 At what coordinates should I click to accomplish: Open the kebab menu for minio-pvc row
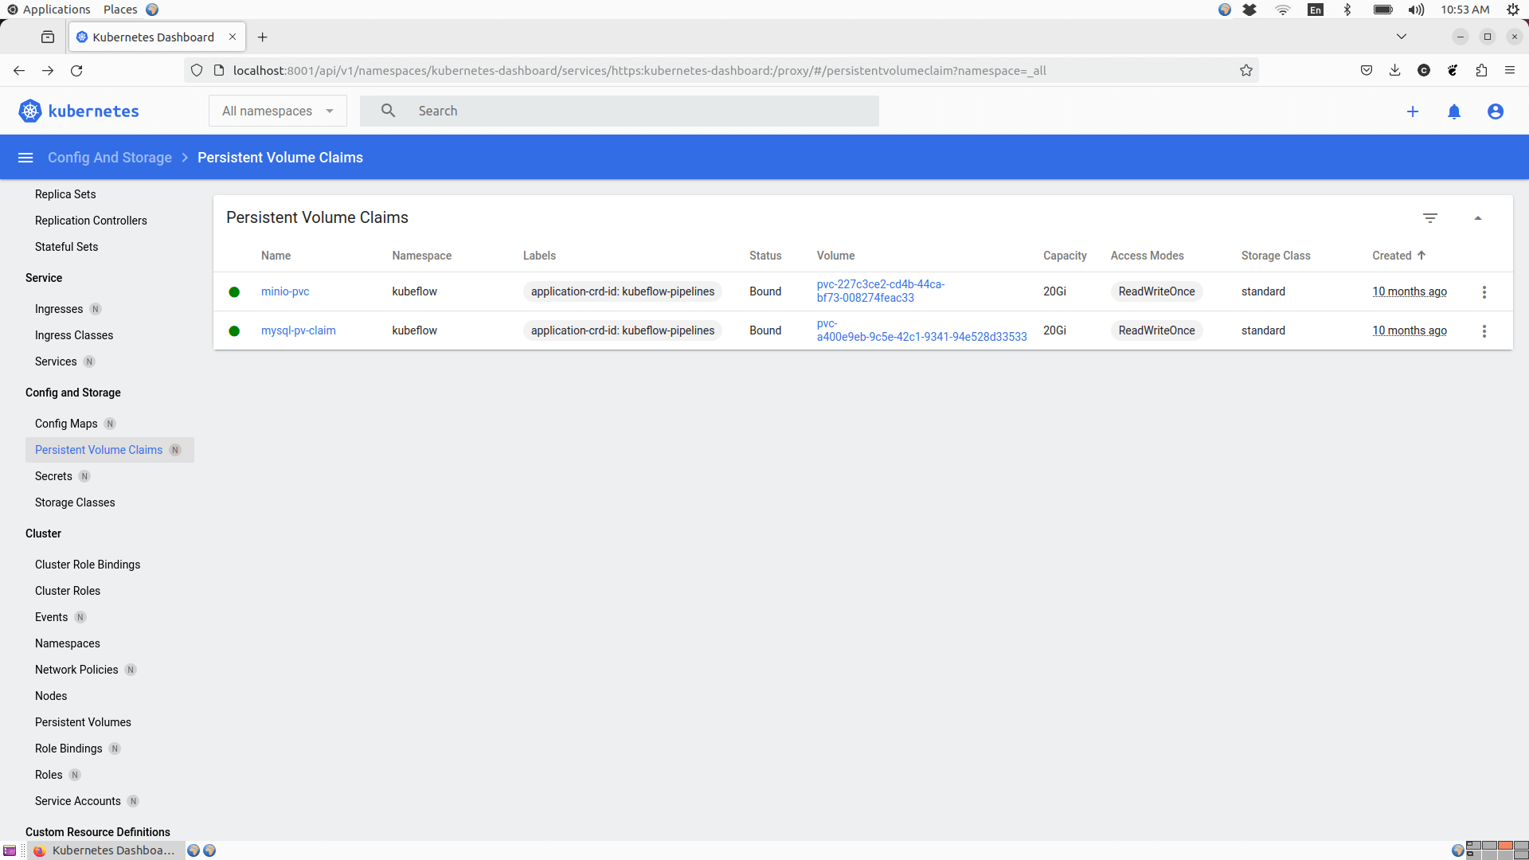click(x=1484, y=291)
